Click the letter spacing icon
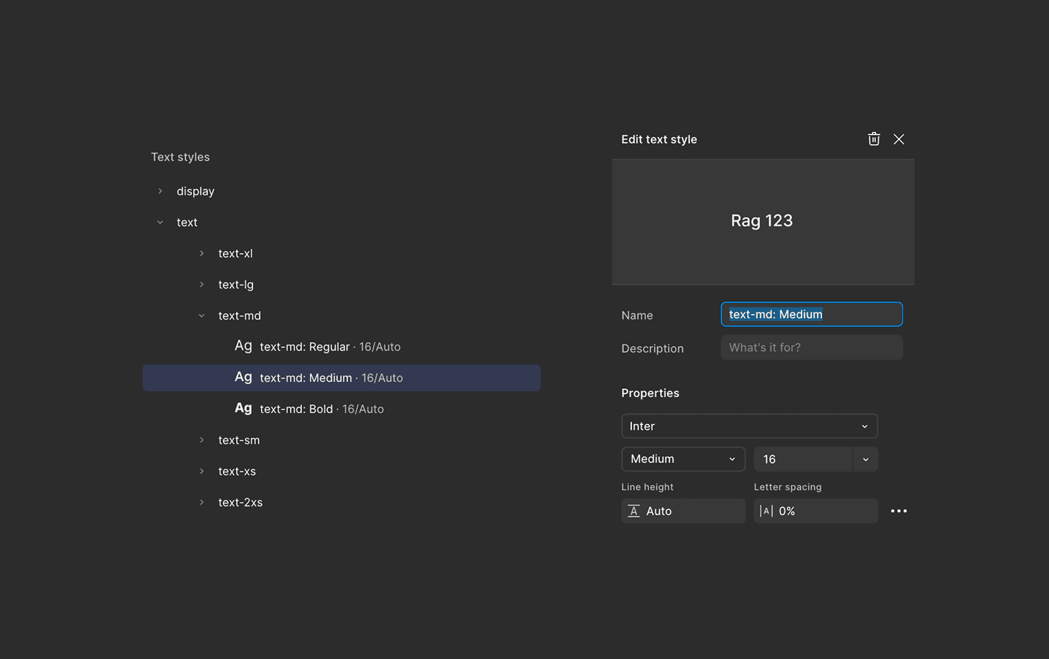Screen dimensions: 1049x659 (x=766, y=511)
